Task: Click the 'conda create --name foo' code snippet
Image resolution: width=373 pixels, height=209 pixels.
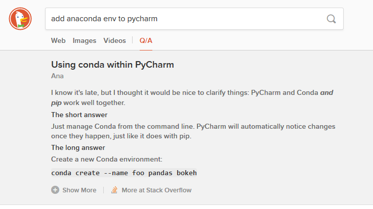Action: pyautogui.click(x=123, y=173)
